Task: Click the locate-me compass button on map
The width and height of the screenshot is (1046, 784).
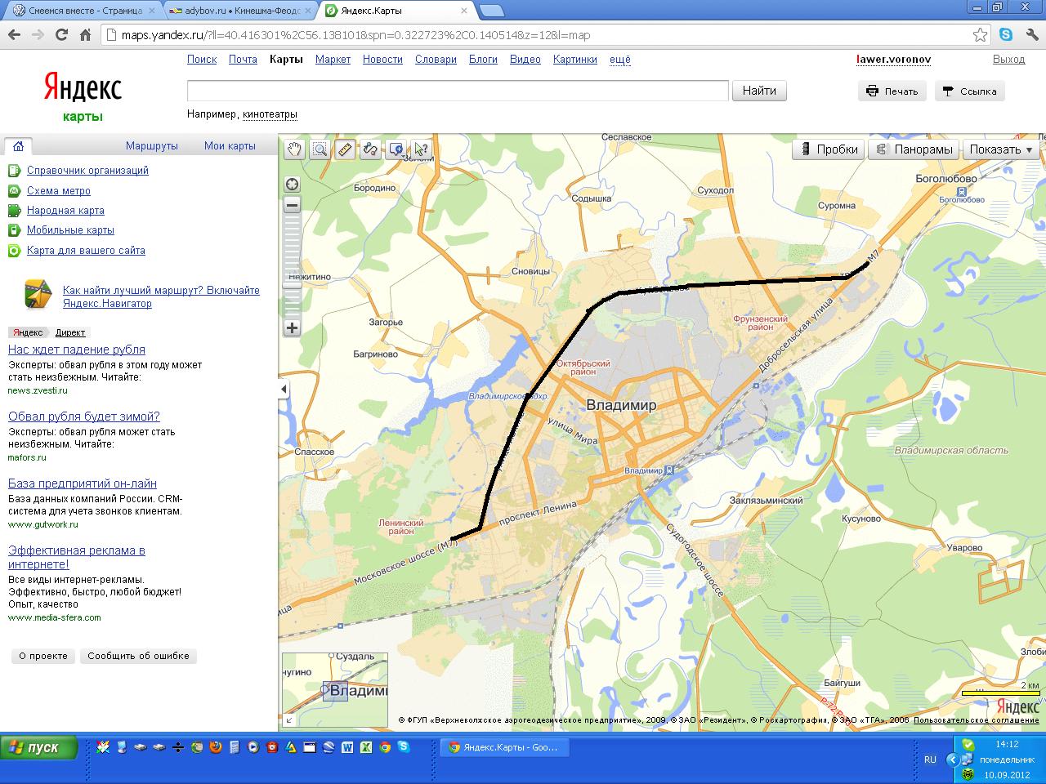Action: [292, 184]
